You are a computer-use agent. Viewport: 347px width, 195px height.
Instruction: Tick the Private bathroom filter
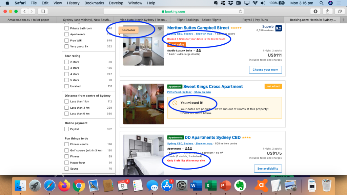[x=66, y=28]
